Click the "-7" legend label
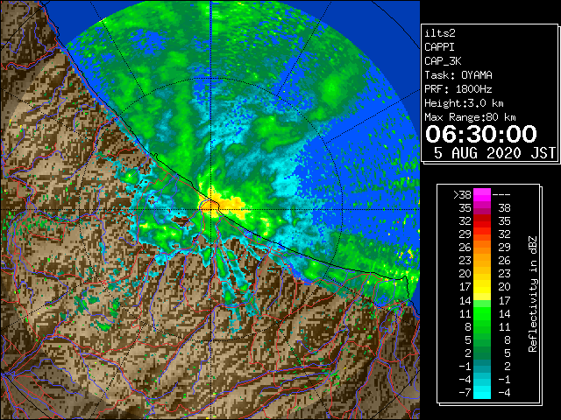 tap(465, 393)
